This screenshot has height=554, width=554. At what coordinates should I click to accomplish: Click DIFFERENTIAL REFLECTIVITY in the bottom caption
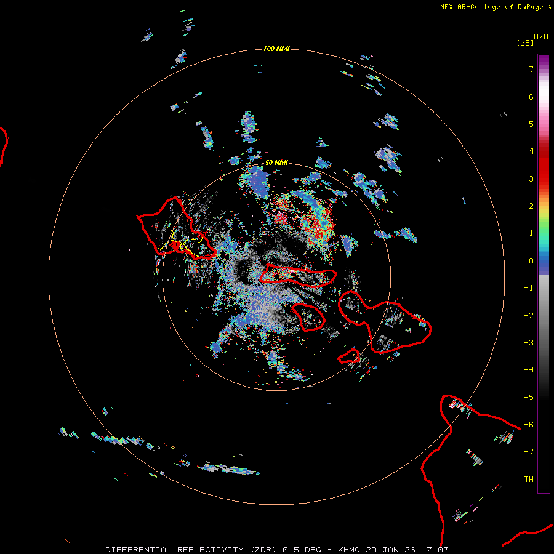click(x=175, y=550)
